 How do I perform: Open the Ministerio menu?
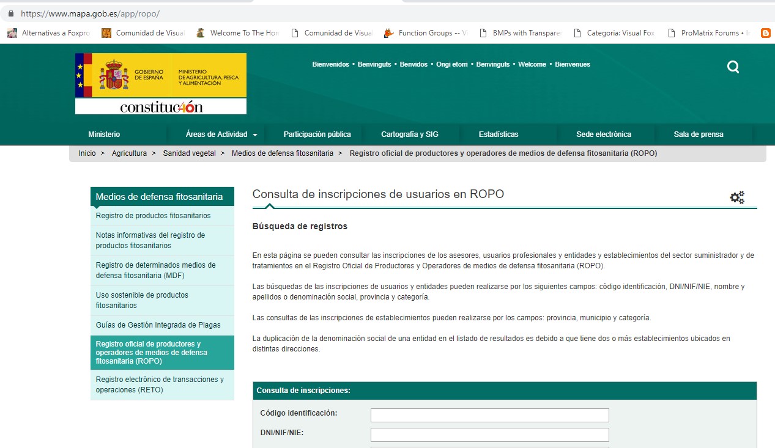(104, 134)
